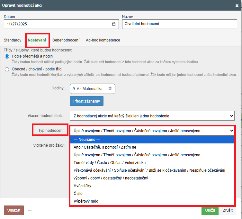Select 'Podle předmětů a hodin' radio button
The height and width of the screenshot is (219, 242).
coord(7,56)
